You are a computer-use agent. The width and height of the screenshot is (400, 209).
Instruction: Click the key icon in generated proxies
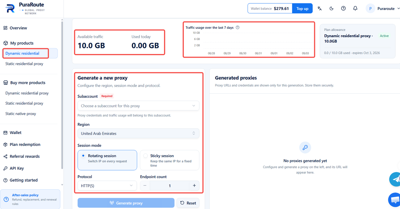[x=305, y=147]
